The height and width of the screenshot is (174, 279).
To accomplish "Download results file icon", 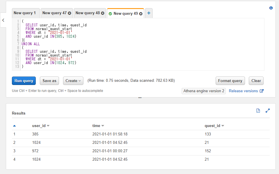I will (258, 110).
